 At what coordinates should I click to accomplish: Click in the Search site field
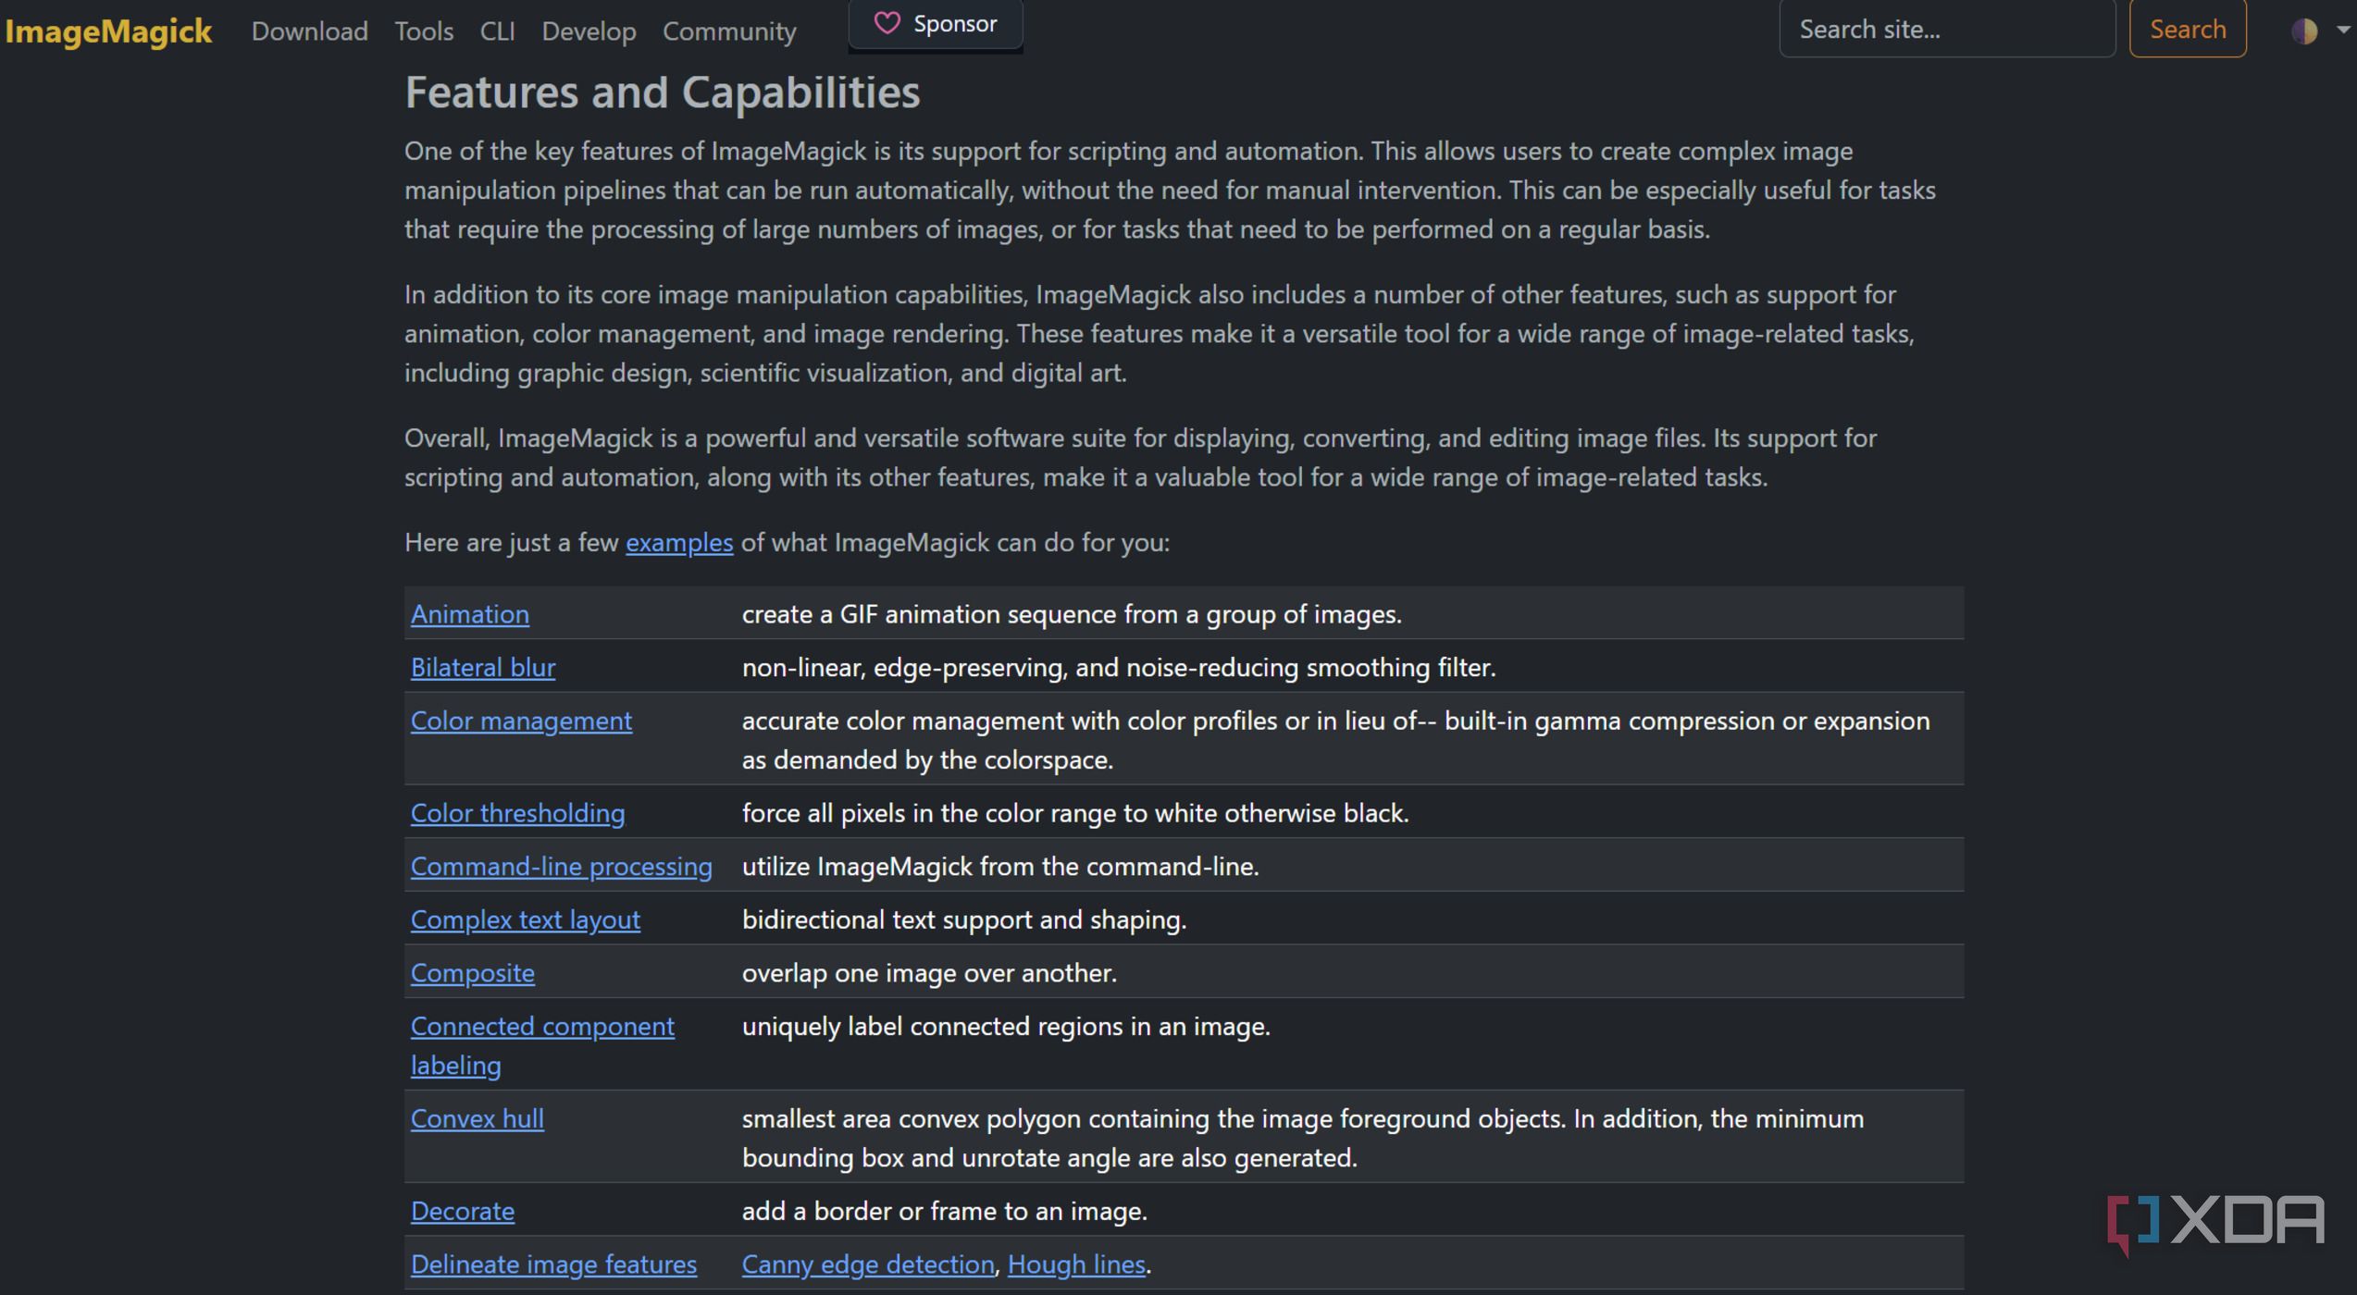[1946, 30]
